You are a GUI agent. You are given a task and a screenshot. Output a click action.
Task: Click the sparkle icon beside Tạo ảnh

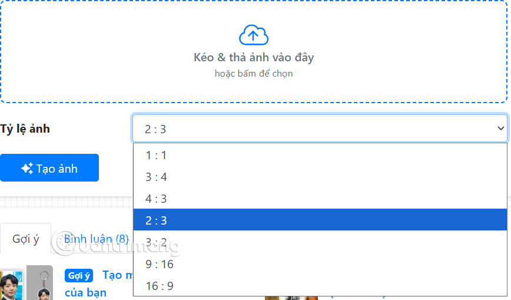click(x=27, y=169)
